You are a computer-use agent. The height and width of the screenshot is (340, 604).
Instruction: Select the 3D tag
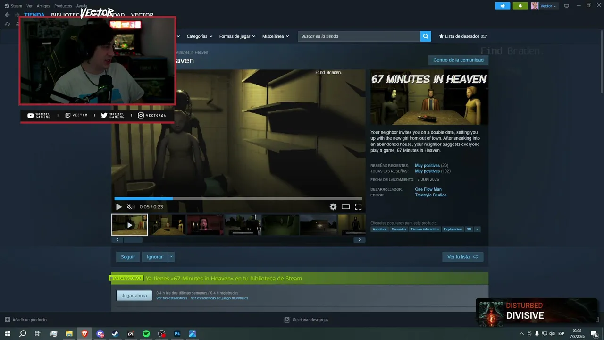pos(469,229)
